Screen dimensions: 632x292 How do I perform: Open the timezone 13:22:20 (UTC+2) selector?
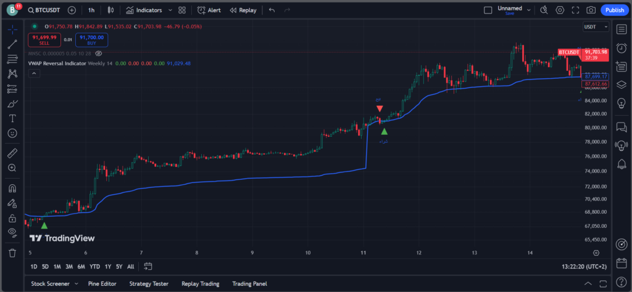tap(584, 266)
